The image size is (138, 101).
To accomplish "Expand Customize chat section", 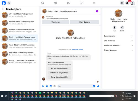I will 118,36.
